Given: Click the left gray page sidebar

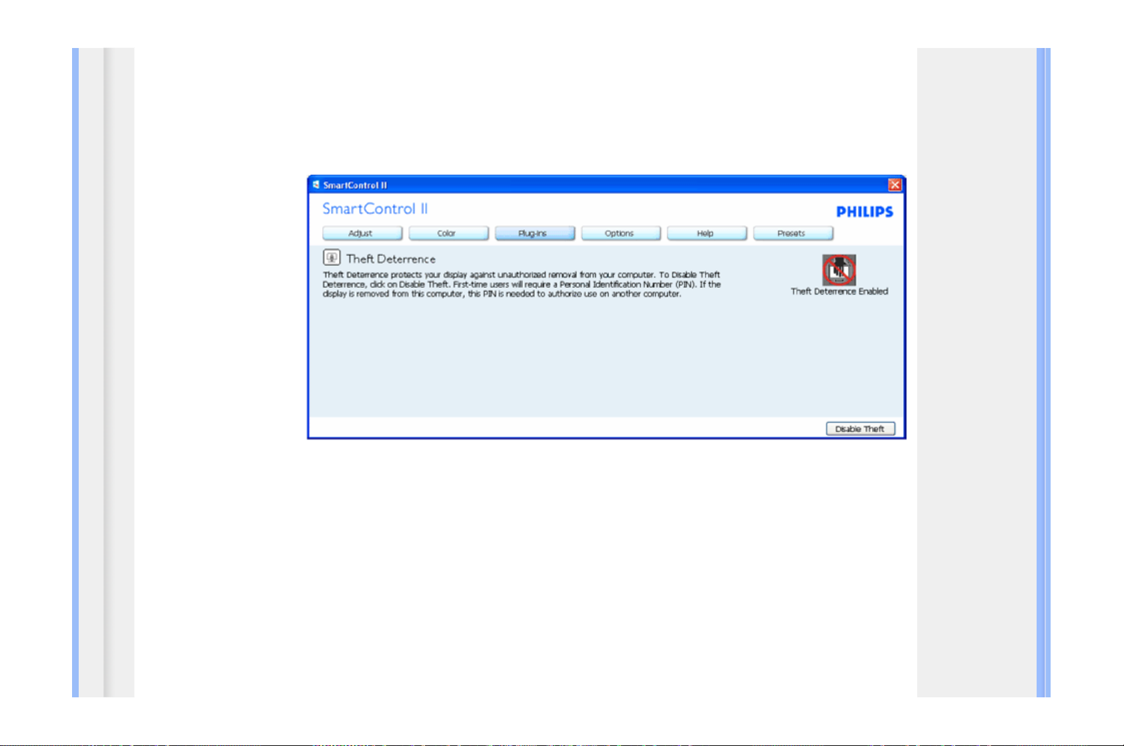Looking at the screenshot, I should pos(119,373).
